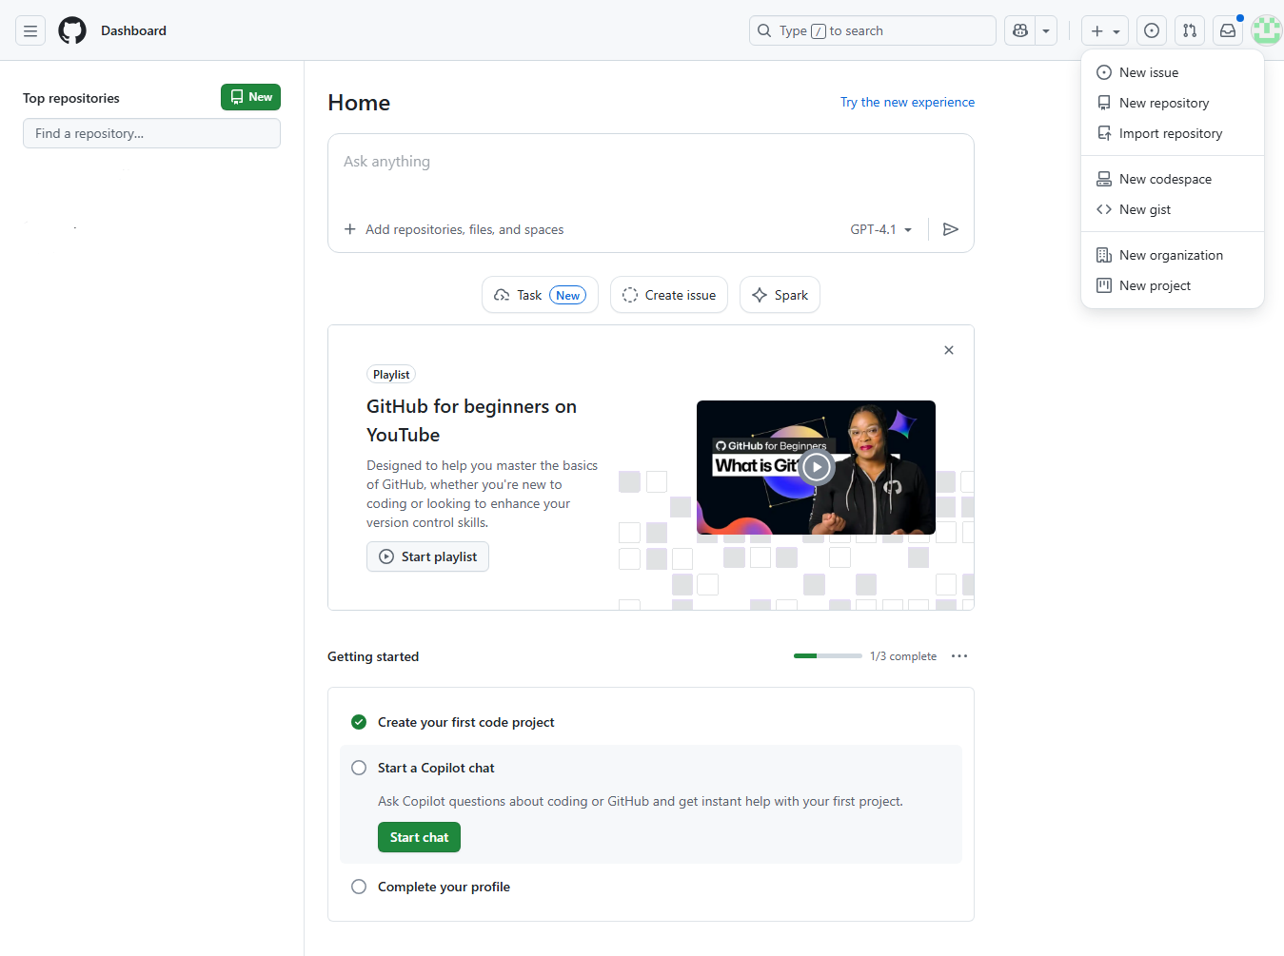Open the GPT-4.1 model selector
Viewport: 1284px width, 956px height.
(879, 228)
